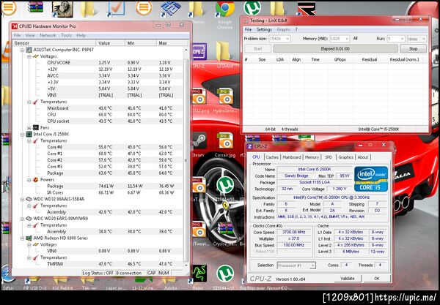Click the red HWMonitor title bar icon
The image size is (440, 305).
click(15, 26)
